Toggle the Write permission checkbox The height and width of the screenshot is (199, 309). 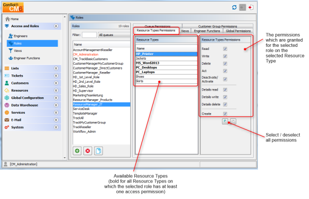225,56
